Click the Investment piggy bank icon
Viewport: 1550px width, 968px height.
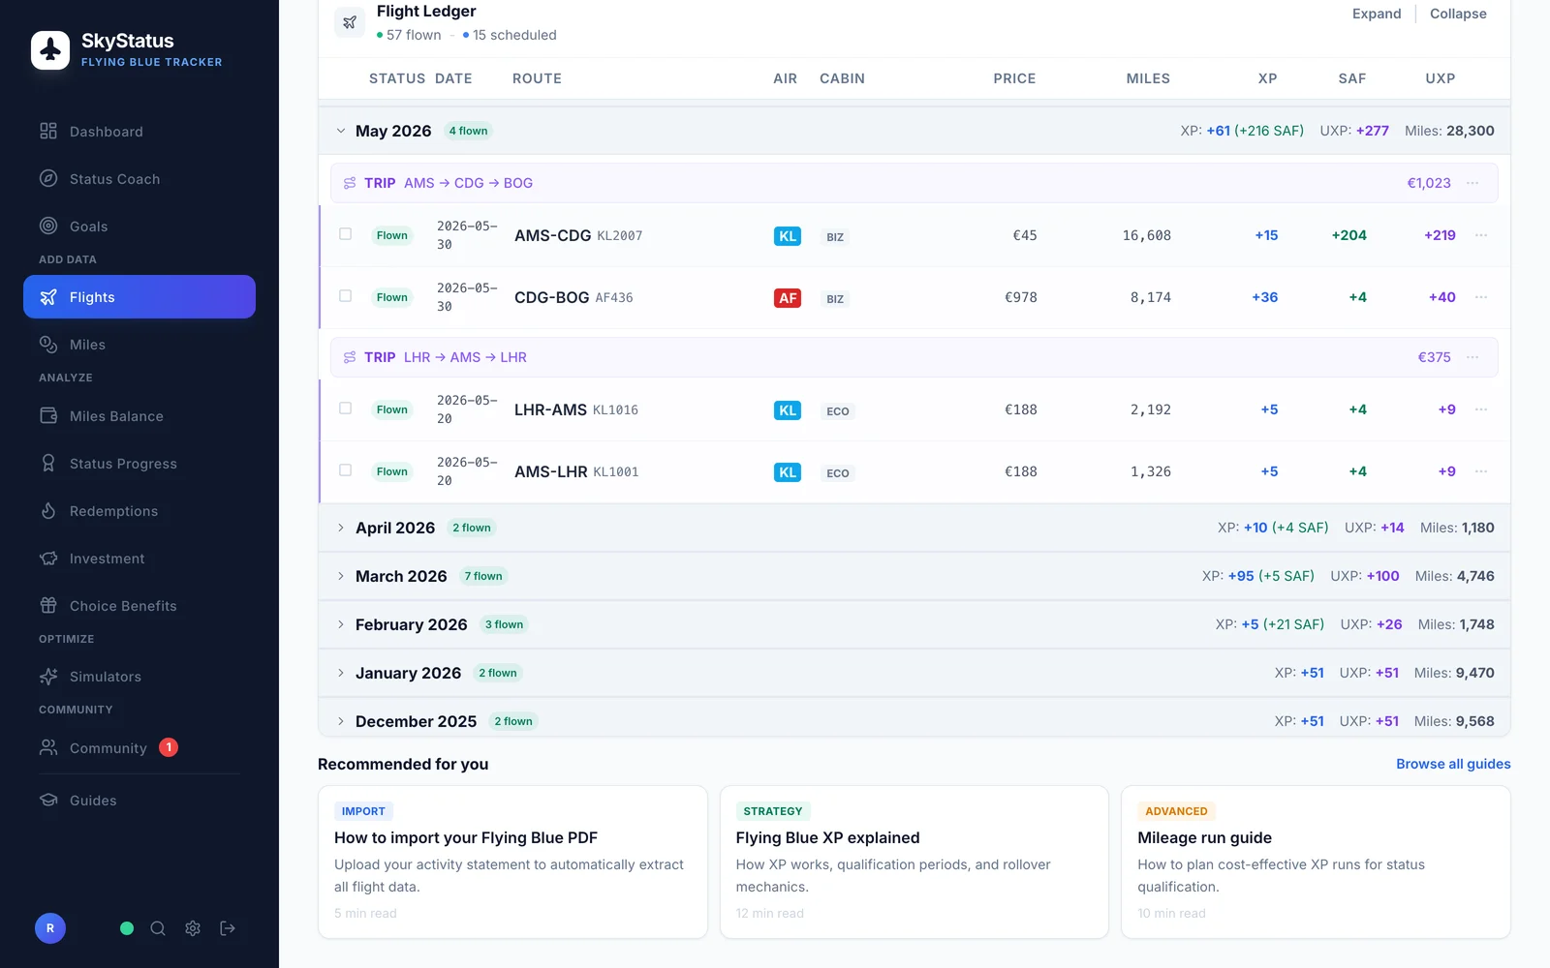pos(48,559)
